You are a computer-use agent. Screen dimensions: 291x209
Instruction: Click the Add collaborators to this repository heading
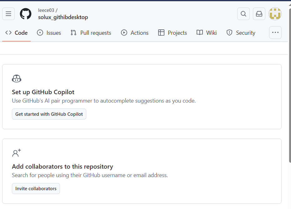click(63, 167)
